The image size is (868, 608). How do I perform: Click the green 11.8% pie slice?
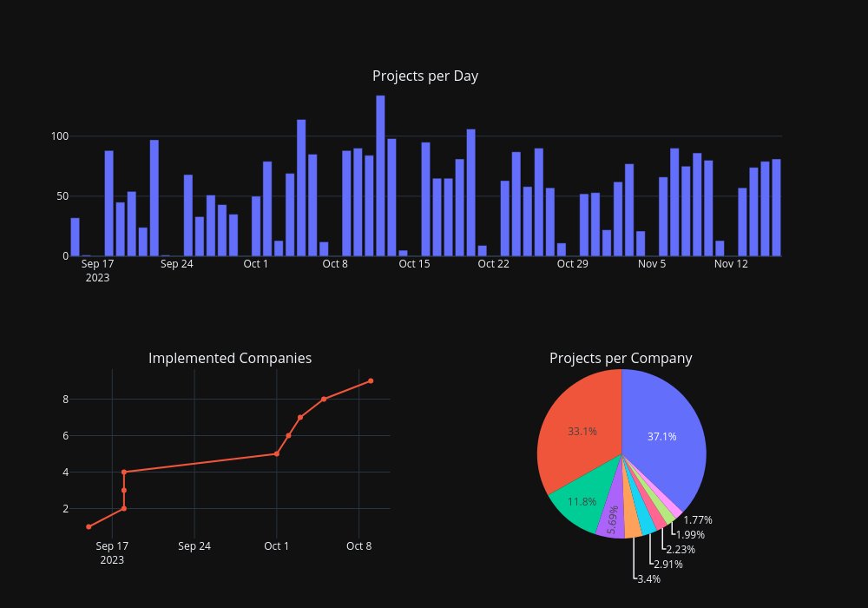tap(582, 502)
